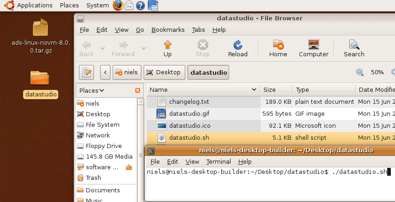Viewport: 395px width, 202px height.
Task: Click the niels path bar button
Action: tap(126, 72)
